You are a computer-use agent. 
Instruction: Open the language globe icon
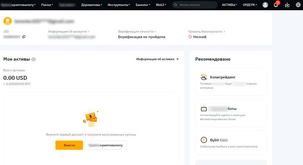click(x=298, y=5)
